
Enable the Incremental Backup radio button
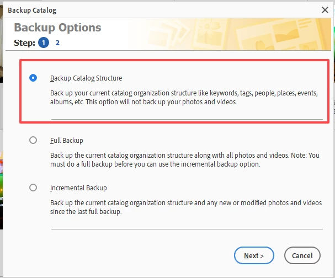point(33,188)
